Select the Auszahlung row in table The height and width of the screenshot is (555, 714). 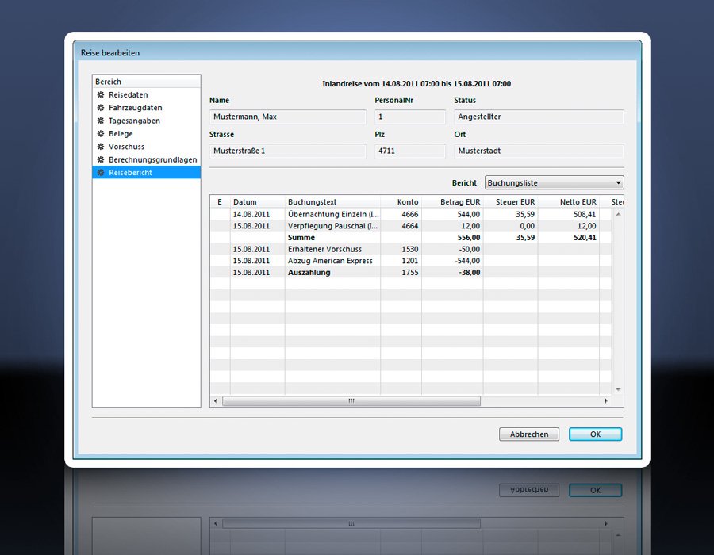[309, 273]
